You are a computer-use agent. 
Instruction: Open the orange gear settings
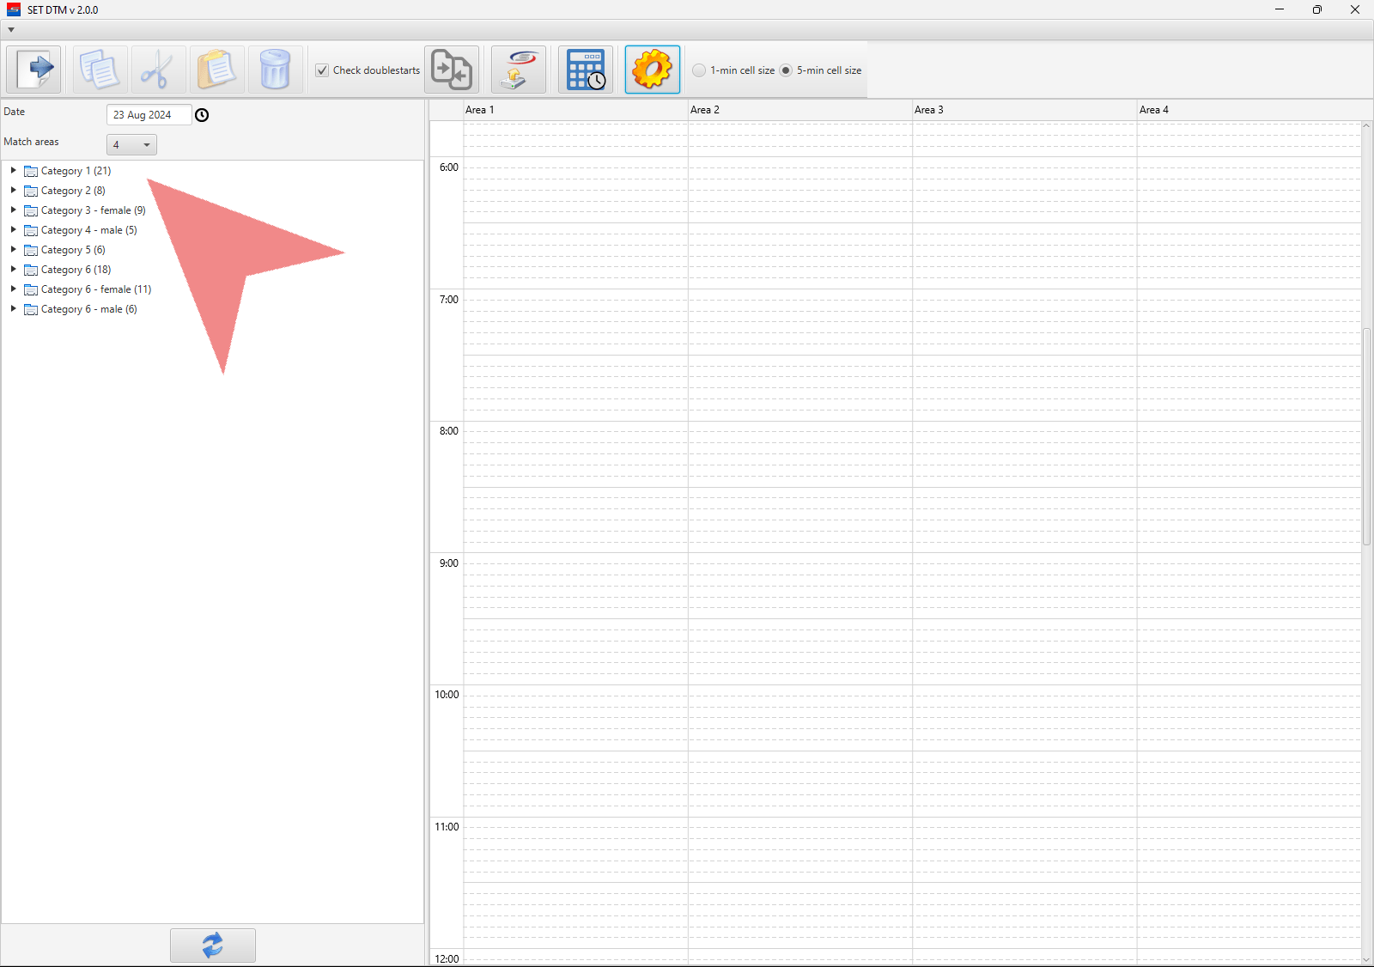click(x=653, y=70)
